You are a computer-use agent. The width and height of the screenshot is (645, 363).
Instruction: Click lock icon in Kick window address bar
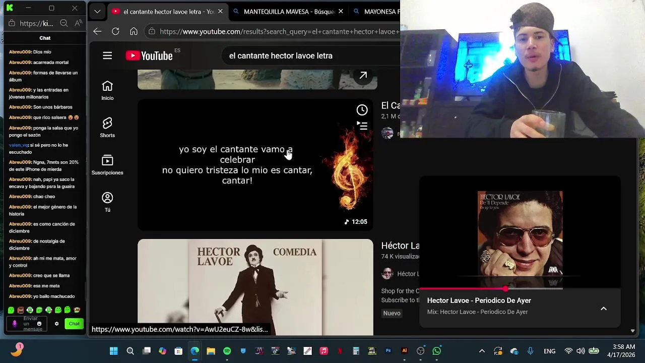click(12, 23)
